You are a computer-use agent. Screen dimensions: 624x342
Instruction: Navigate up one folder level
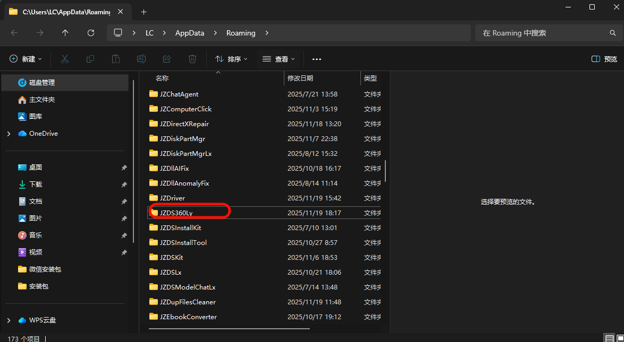coord(65,32)
